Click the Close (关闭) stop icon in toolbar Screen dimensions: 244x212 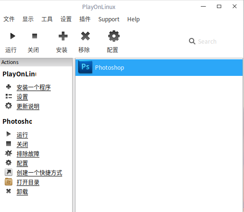coord(35,36)
